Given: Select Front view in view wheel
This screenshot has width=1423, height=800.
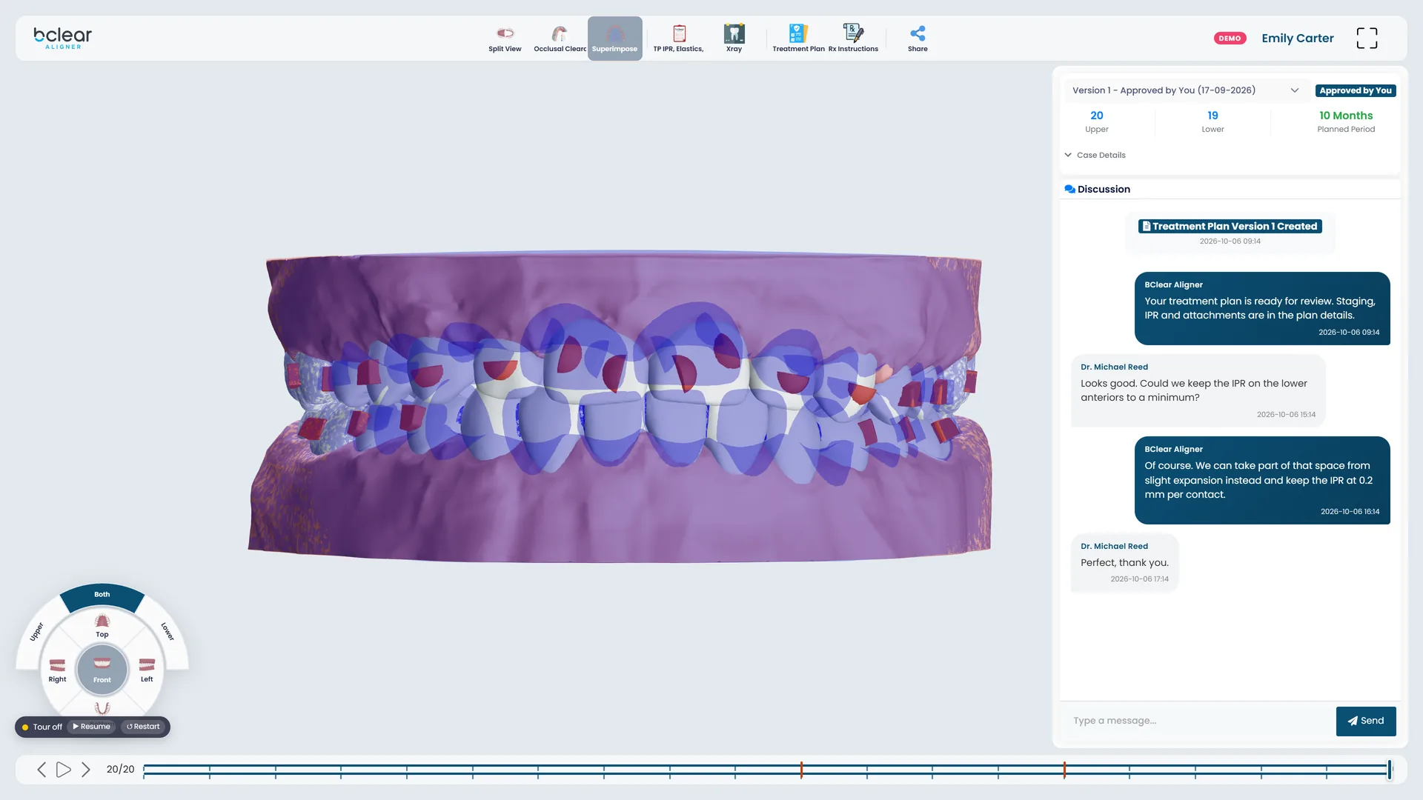Looking at the screenshot, I should coord(102,669).
